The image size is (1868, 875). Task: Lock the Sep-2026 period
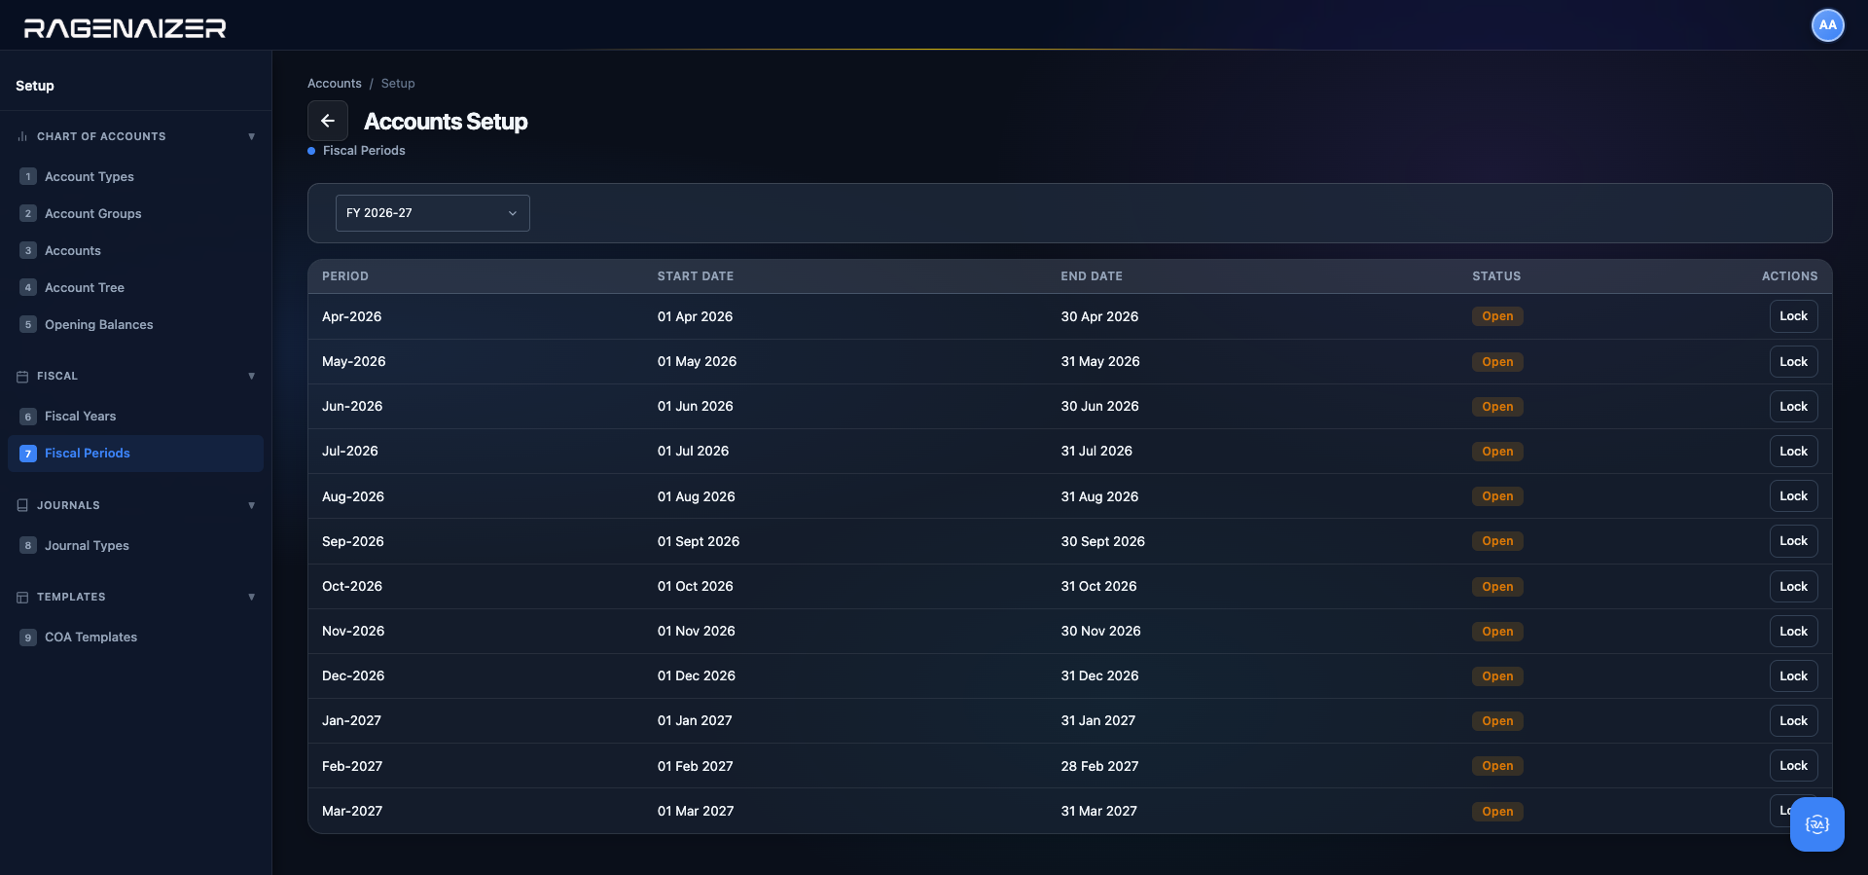1793,541
